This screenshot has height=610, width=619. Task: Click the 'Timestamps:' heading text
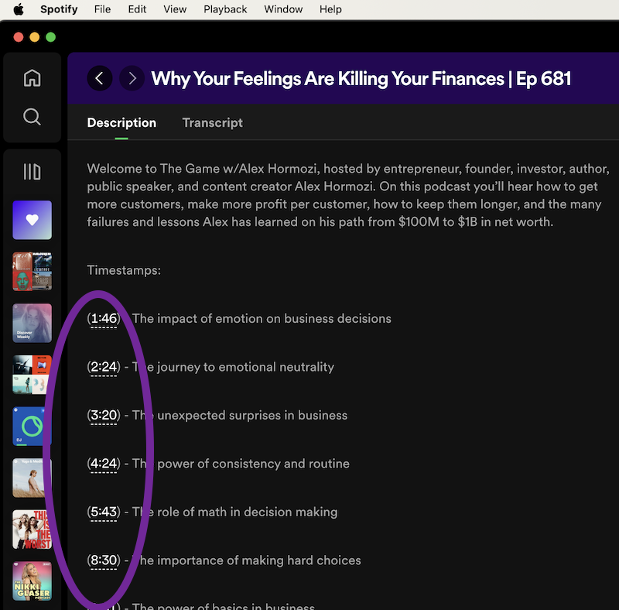[124, 270]
